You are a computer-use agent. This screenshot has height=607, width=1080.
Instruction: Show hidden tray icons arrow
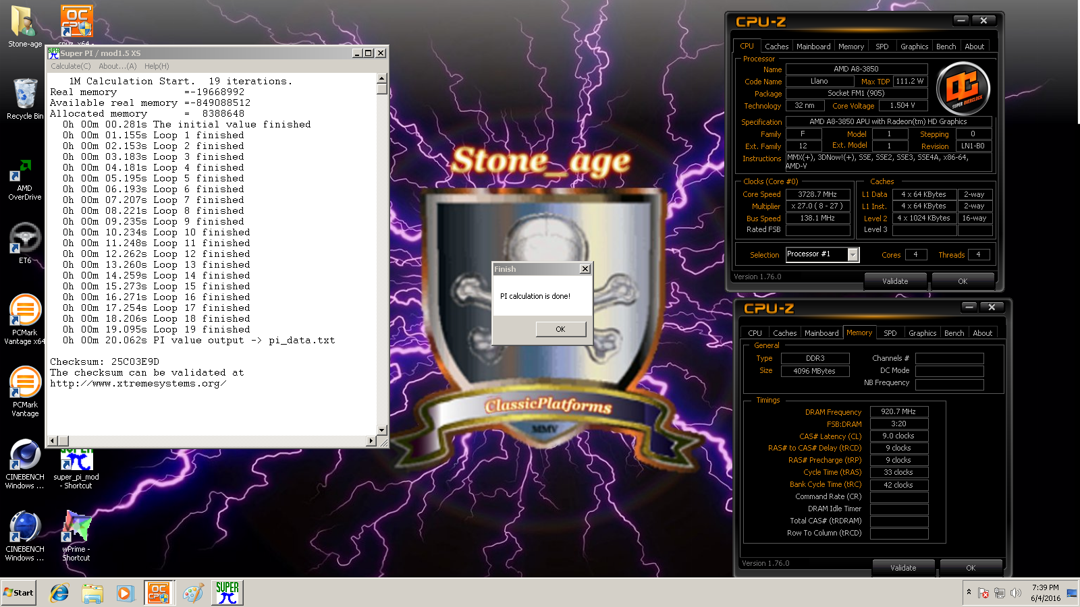(x=969, y=592)
